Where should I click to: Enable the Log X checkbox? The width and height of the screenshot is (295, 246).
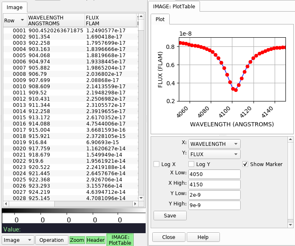click(x=156, y=164)
